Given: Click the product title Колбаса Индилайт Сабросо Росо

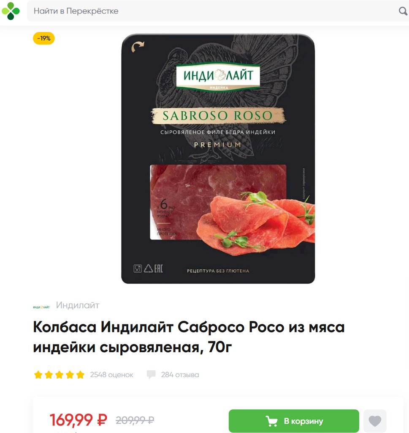Looking at the screenshot, I should [x=189, y=337].
